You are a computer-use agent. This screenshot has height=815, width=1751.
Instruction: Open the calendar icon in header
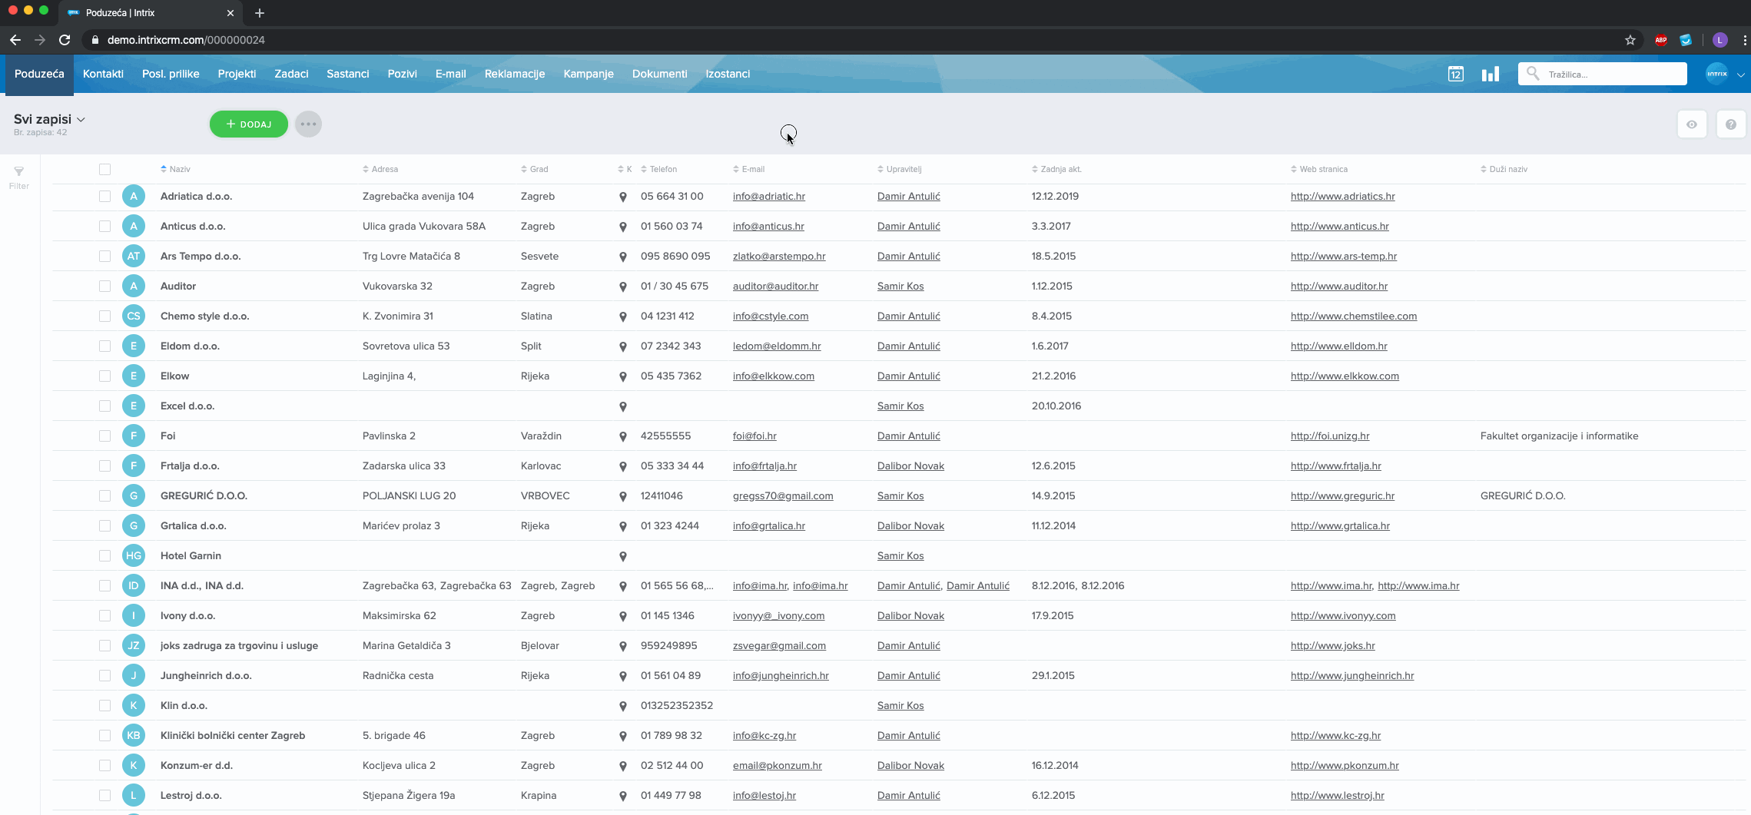coord(1455,74)
